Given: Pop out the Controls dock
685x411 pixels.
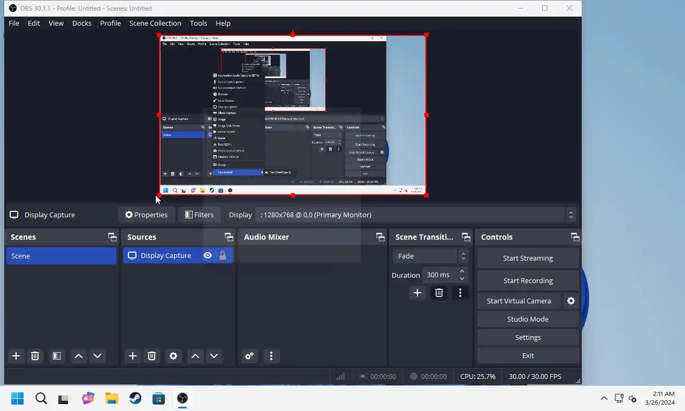Looking at the screenshot, I should pyautogui.click(x=575, y=237).
